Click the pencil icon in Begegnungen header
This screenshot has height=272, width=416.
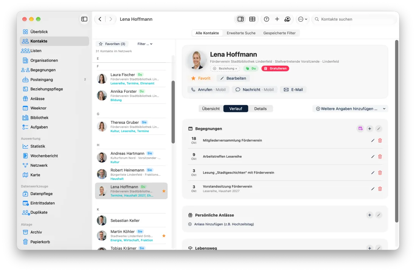click(x=379, y=129)
